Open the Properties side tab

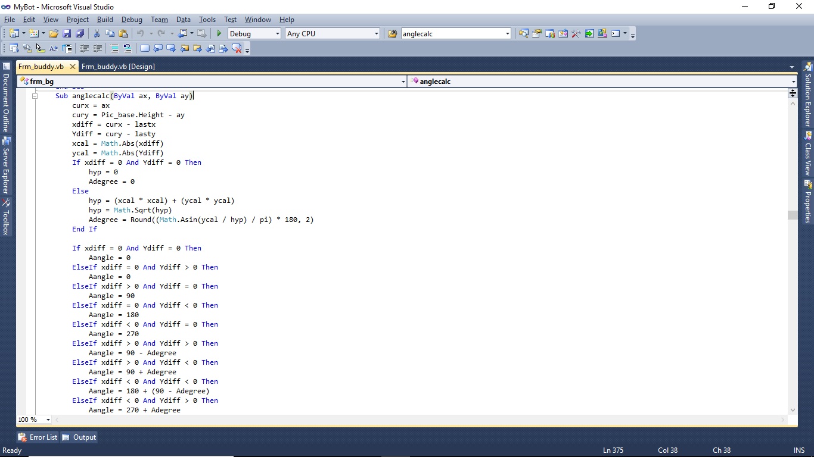(x=808, y=201)
